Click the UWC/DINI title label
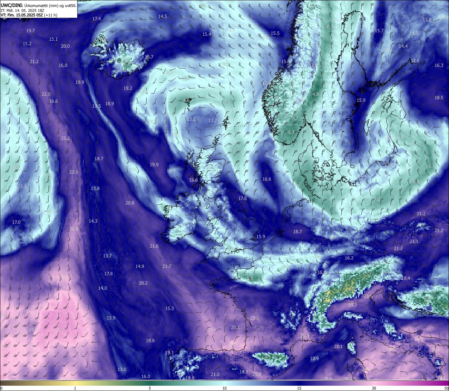 tap(12, 6)
